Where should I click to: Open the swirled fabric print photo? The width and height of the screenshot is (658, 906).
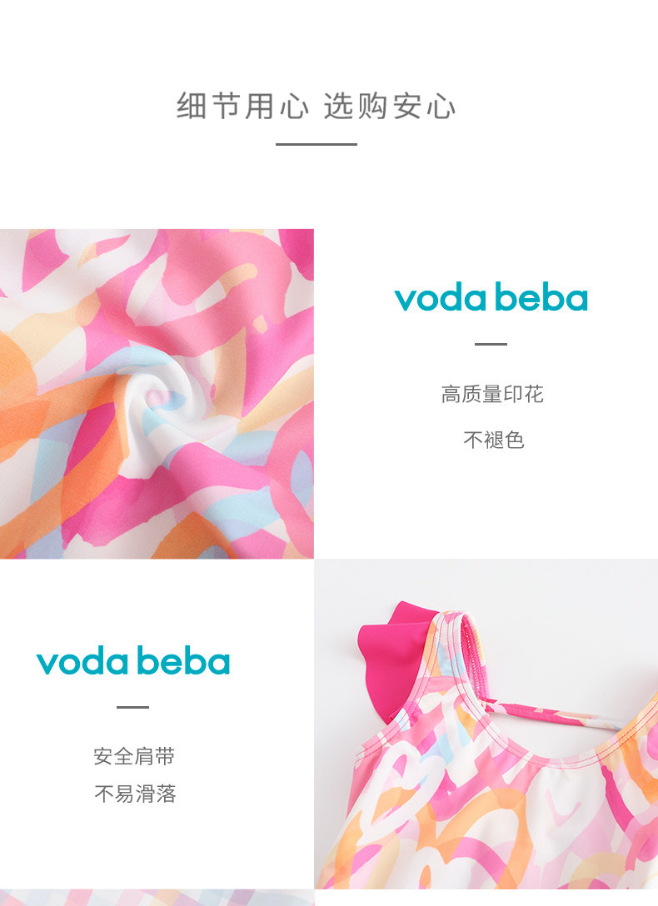(x=157, y=394)
